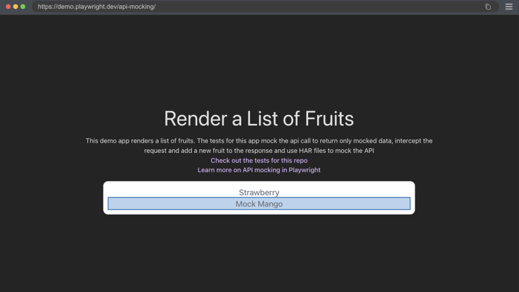
Task: Open the hamburger menu icon
Action: (x=509, y=7)
